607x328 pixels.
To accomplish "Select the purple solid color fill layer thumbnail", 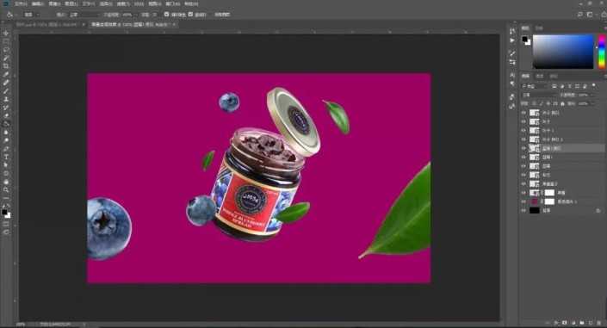I will pos(534,201).
